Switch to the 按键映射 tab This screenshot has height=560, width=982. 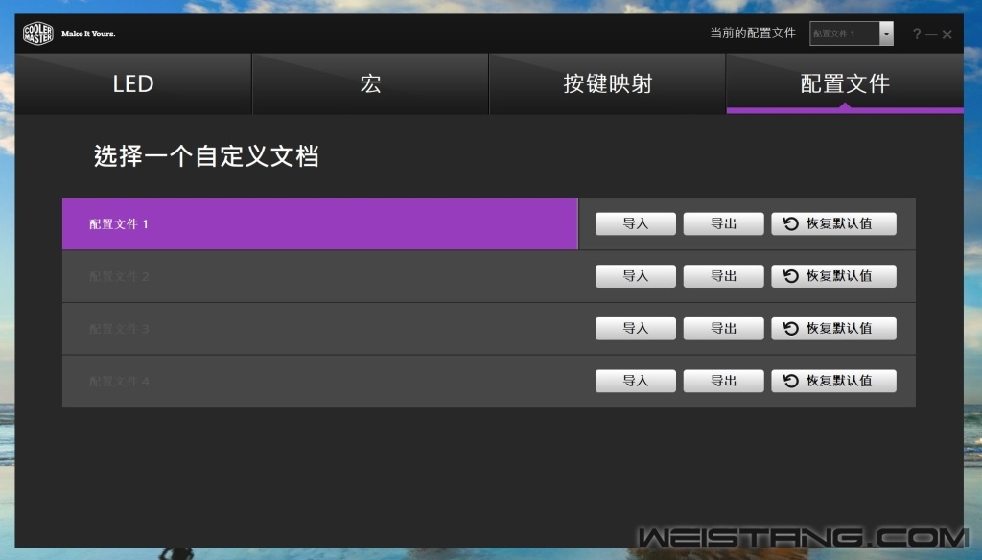click(x=607, y=84)
